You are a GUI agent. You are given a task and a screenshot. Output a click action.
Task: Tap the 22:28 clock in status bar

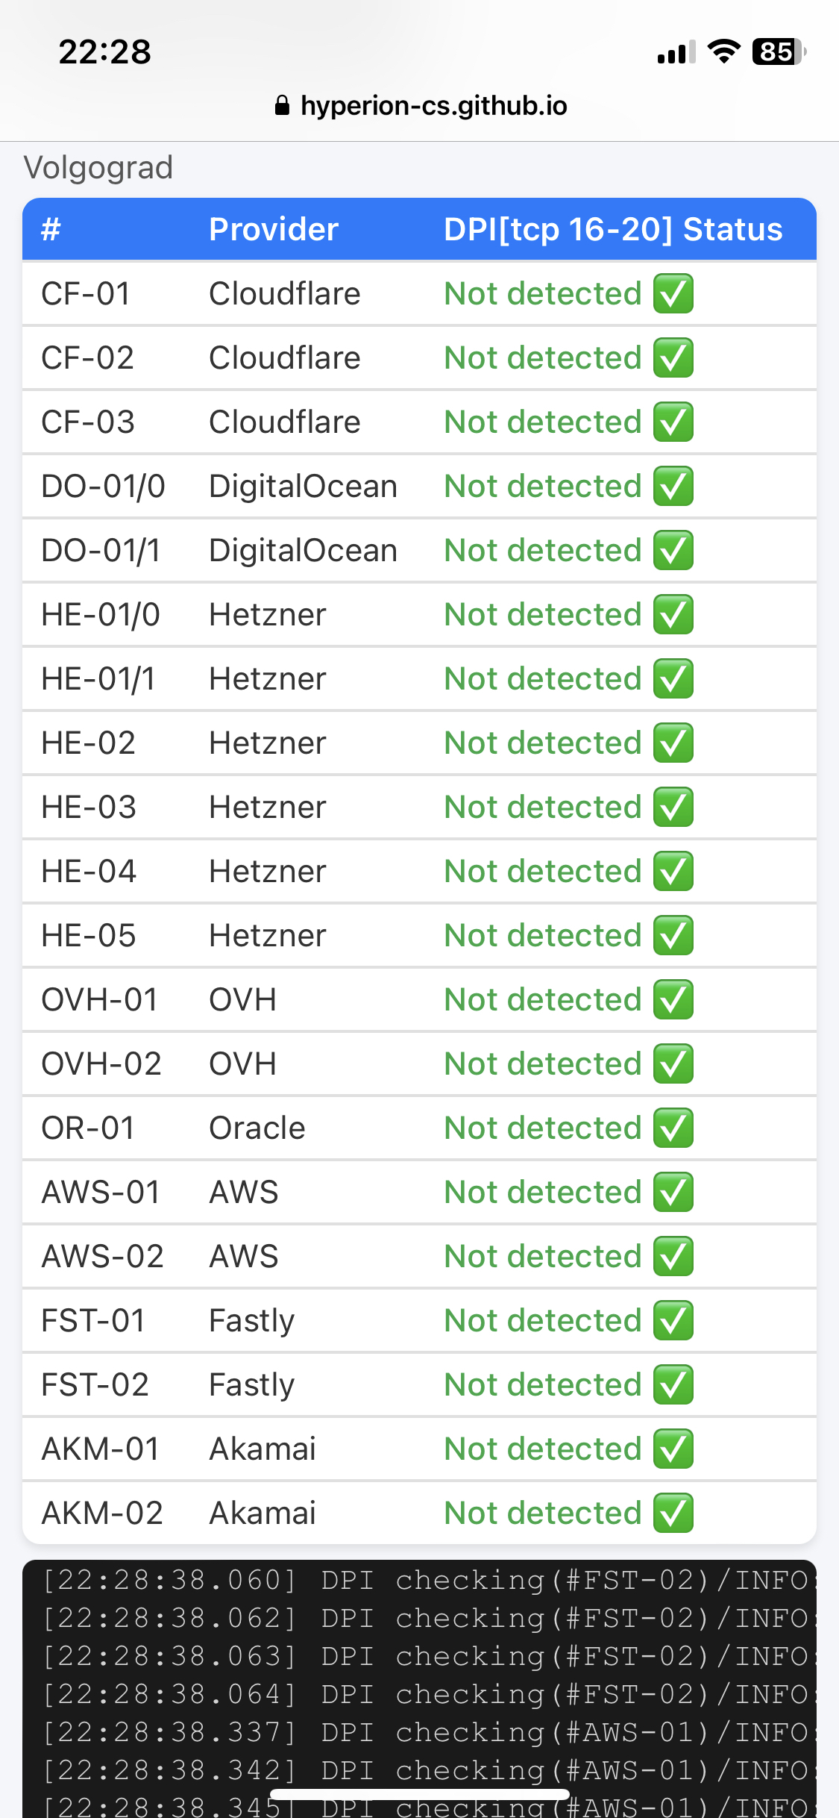(x=104, y=52)
